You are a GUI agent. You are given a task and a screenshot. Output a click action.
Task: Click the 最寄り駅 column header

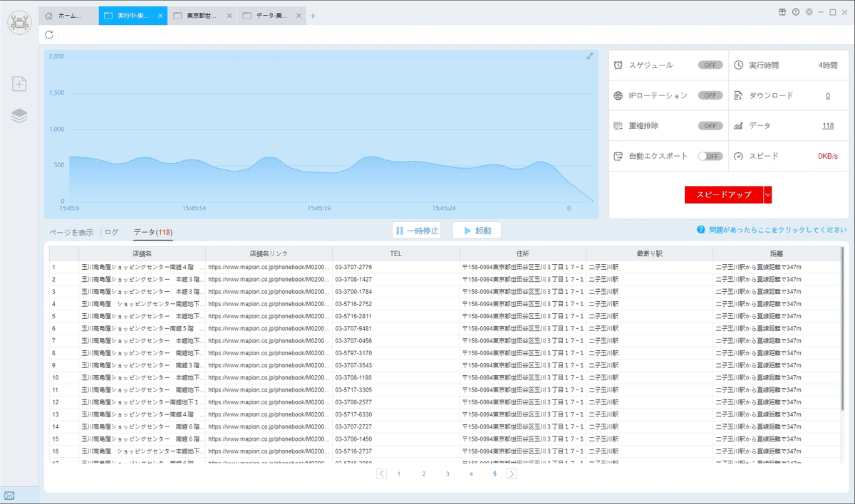(x=649, y=253)
